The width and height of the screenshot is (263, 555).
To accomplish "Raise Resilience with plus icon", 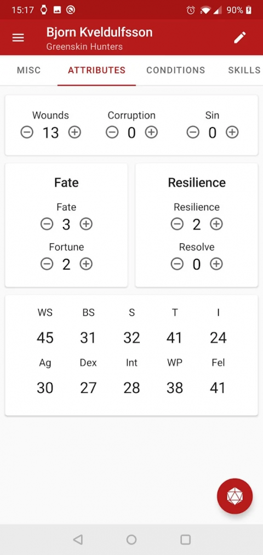I will tap(216, 224).
